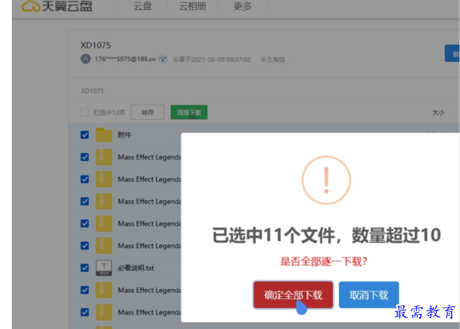Image resolution: width=460 pixels, height=329 pixels.
Task: Click the zip icon directly above 必看说明.txt
Action: (x=103, y=246)
